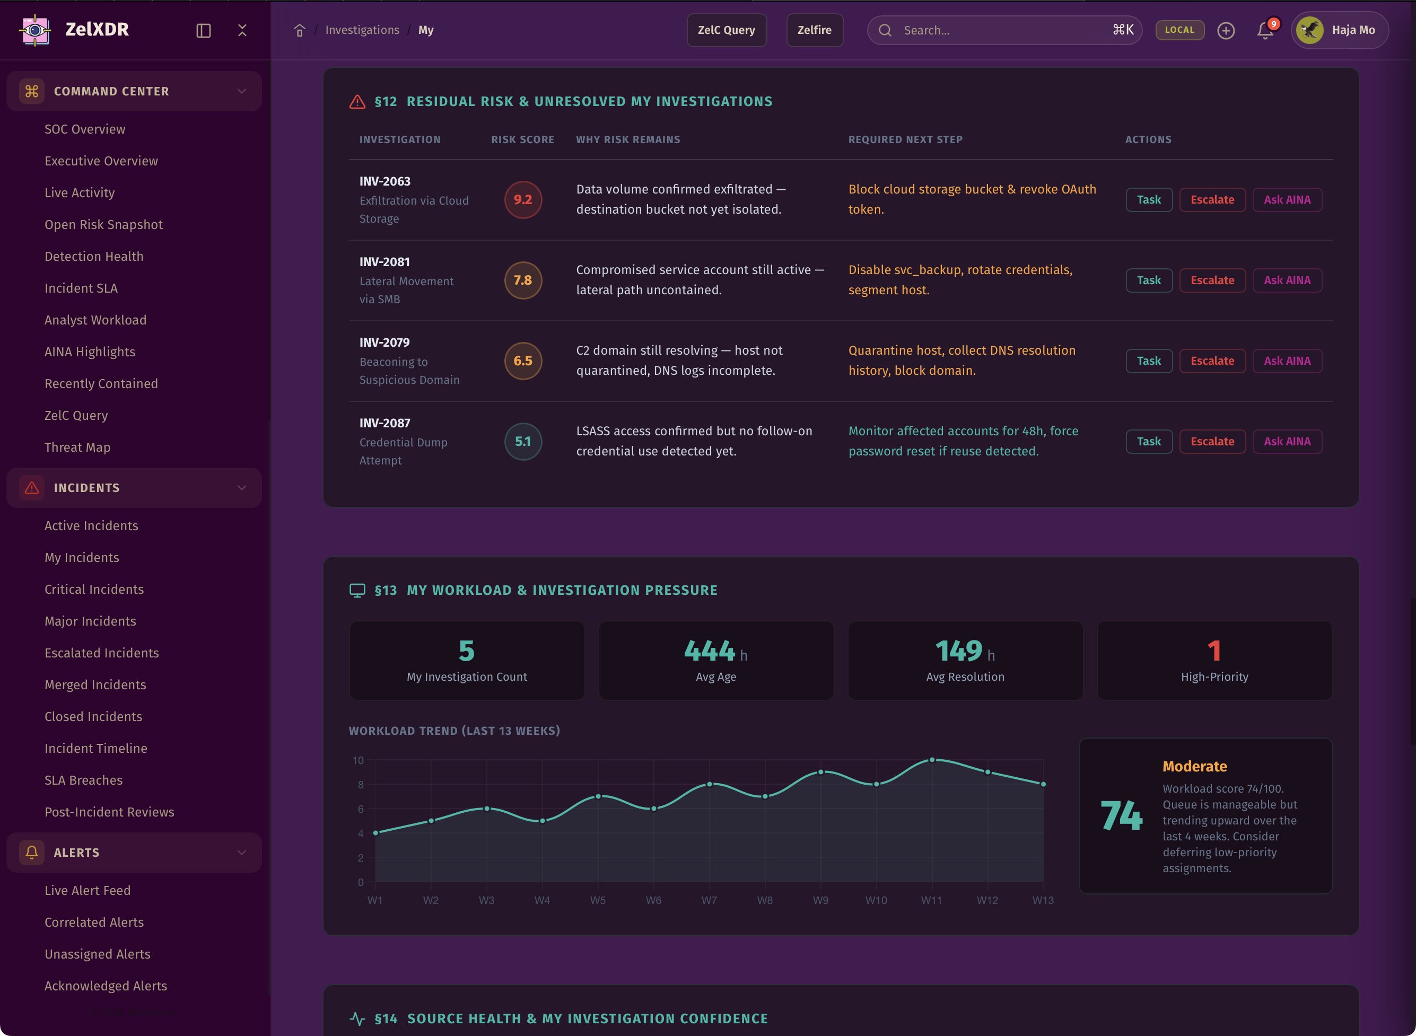
Task: Toggle the sidebar panel layout icon
Action: coord(203,30)
